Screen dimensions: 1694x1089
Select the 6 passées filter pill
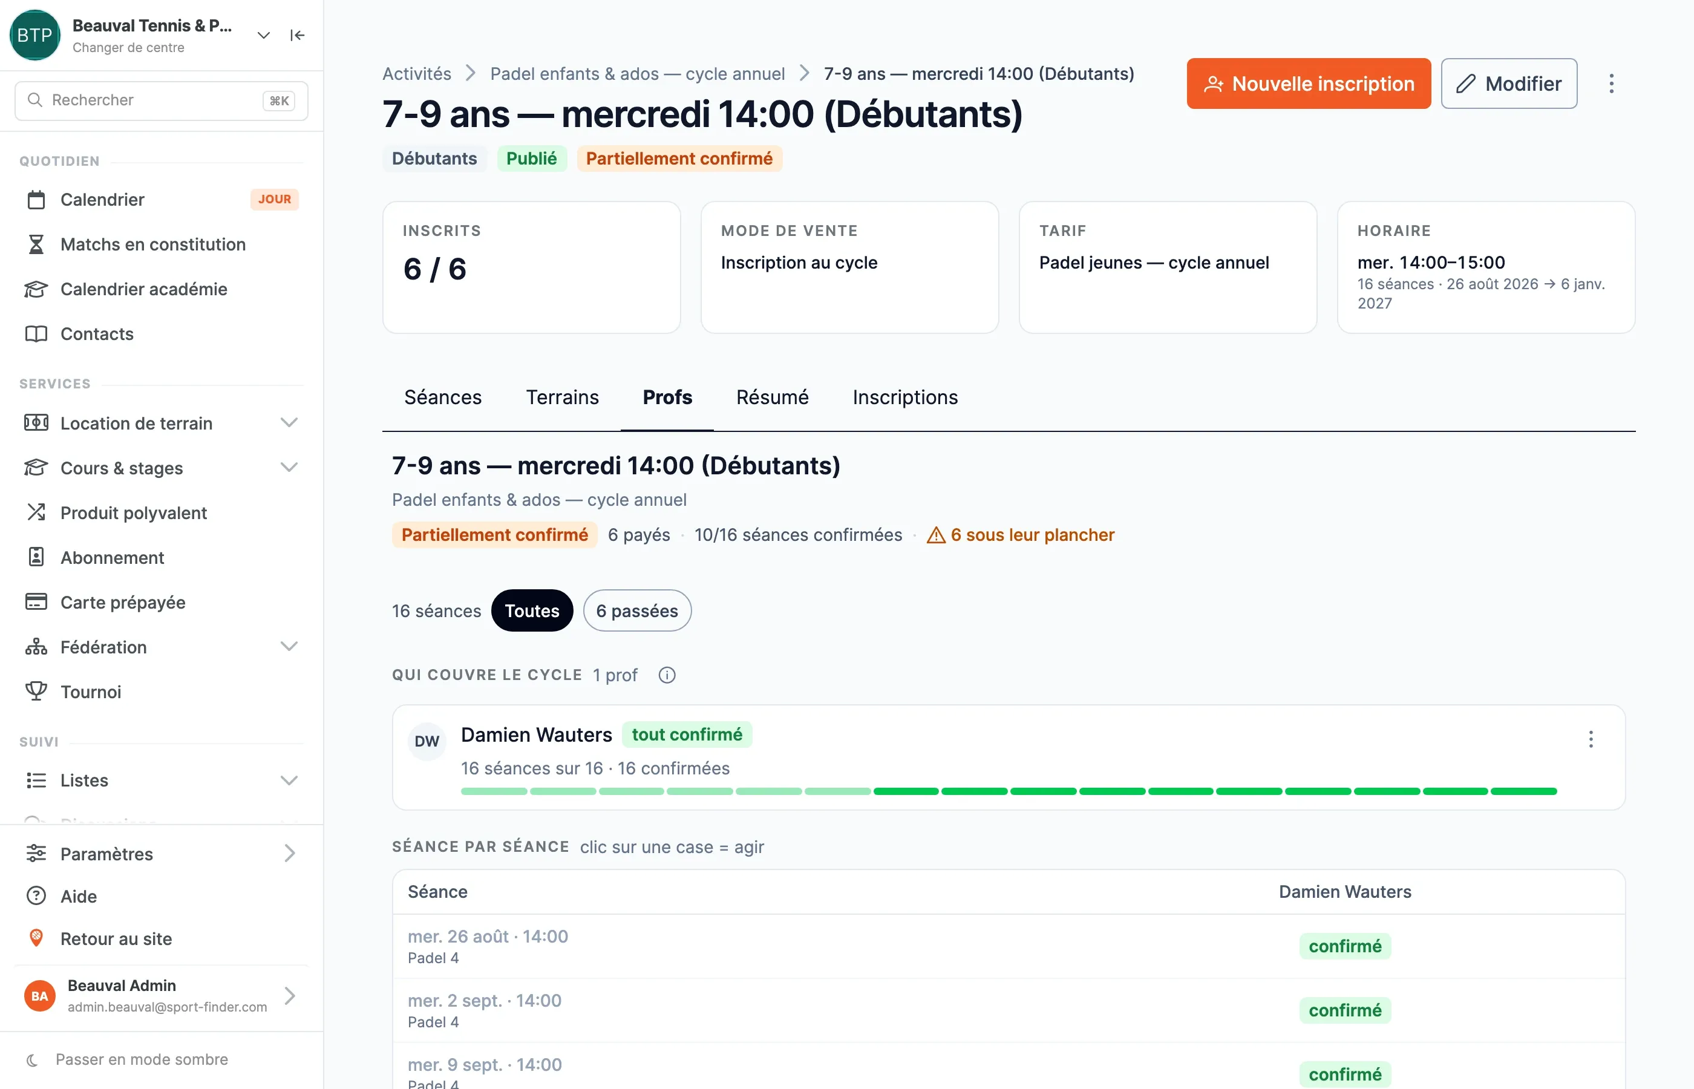click(x=637, y=611)
